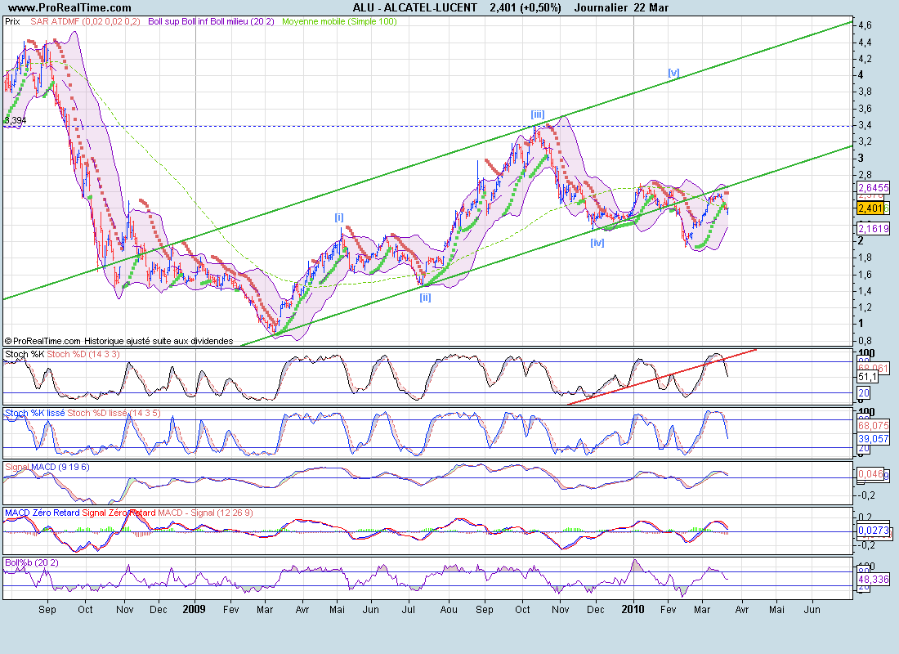Screen dimensions: 899x654
Task: Click the 3,8 price axis label
Action: [865, 92]
